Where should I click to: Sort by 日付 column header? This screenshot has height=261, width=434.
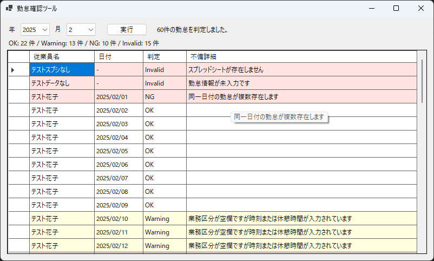(x=119, y=56)
